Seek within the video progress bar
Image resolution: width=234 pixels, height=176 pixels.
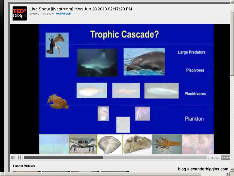pyautogui.click(x=115, y=157)
